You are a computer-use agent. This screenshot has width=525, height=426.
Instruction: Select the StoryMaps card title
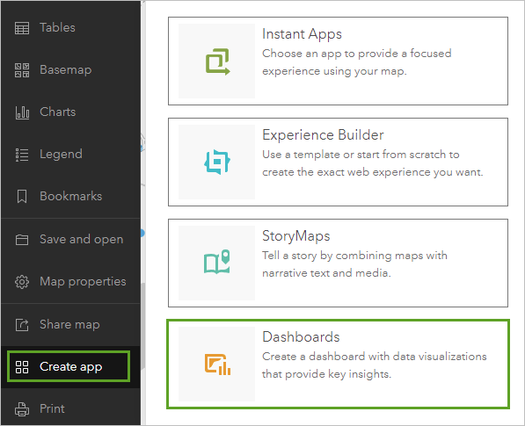pyautogui.click(x=296, y=236)
